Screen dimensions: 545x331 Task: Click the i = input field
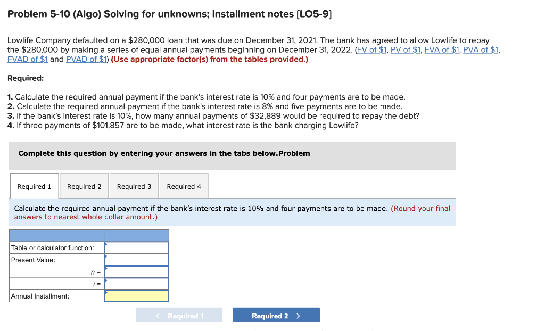tap(137, 284)
